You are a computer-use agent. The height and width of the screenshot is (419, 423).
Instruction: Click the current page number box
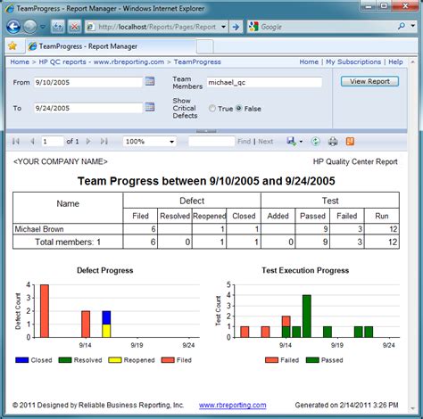pyautogui.click(x=53, y=142)
